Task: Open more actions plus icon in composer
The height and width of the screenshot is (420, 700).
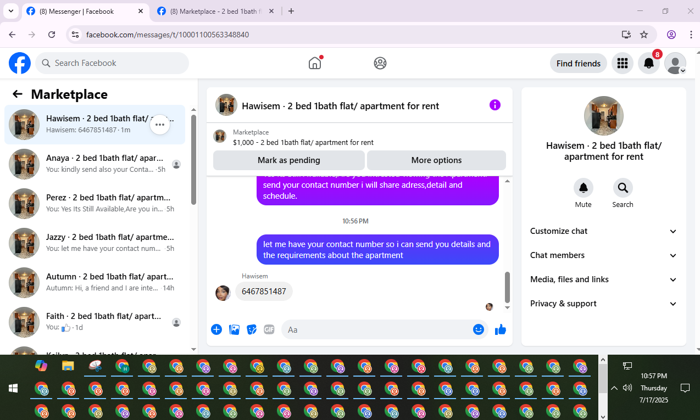Action: 216,329
